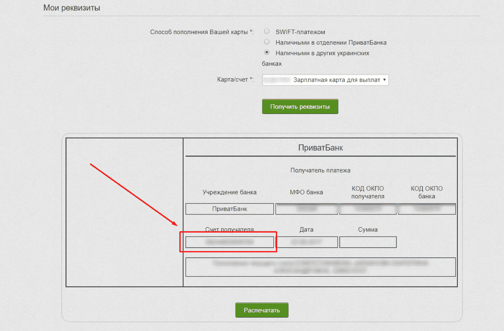Open the Карта/счет card dropdown
This screenshot has width=504, height=331.
325,80
